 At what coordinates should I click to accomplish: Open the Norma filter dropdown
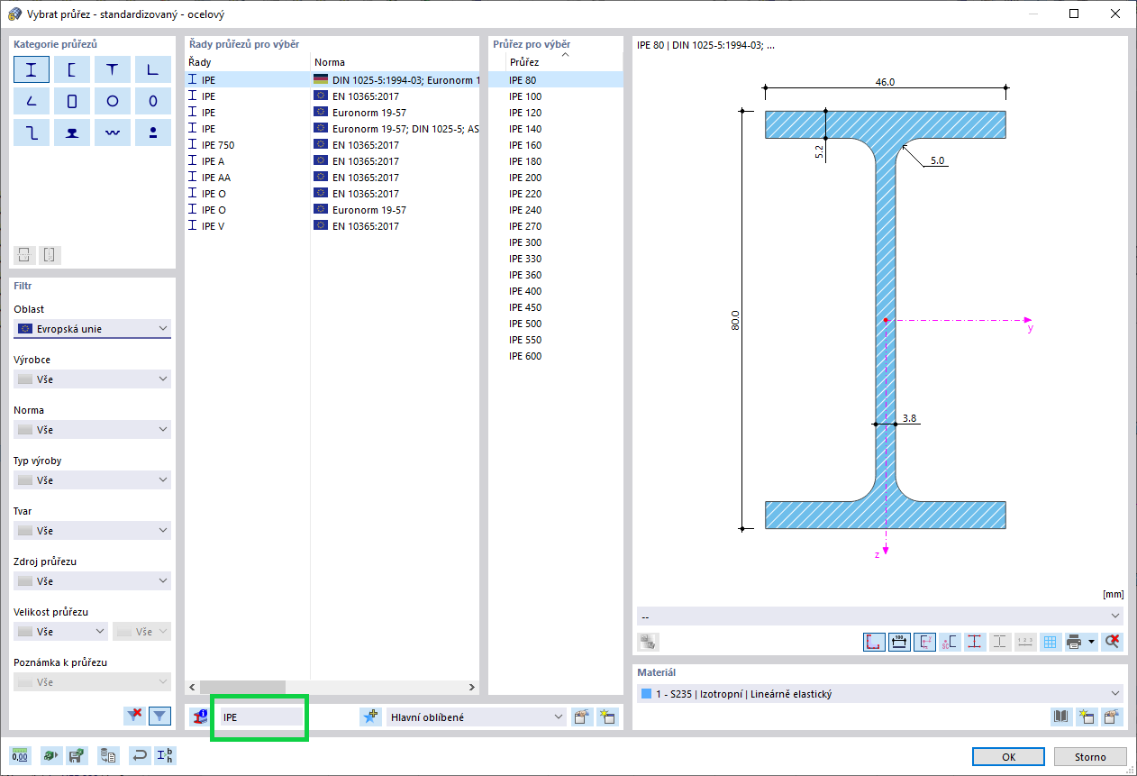click(x=92, y=430)
